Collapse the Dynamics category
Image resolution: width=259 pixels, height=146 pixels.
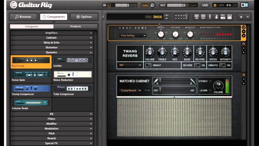[x=51, y=52]
